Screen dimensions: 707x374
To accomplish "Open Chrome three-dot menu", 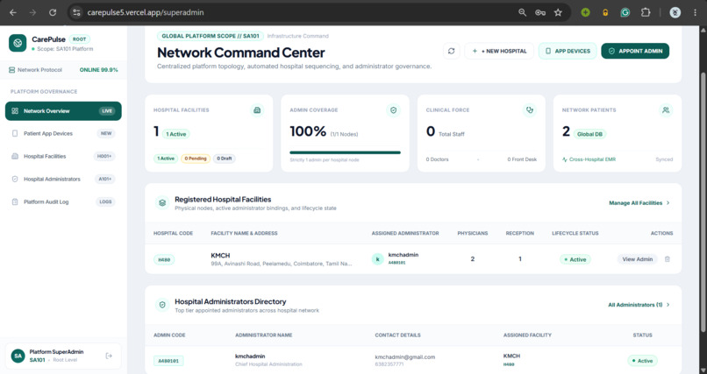I will [x=695, y=12].
